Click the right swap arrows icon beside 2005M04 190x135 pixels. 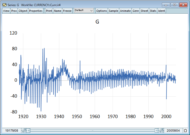[161, 131]
